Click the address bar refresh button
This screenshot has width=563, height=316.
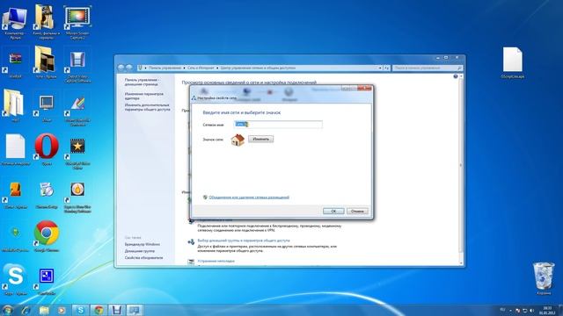coord(387,68)
